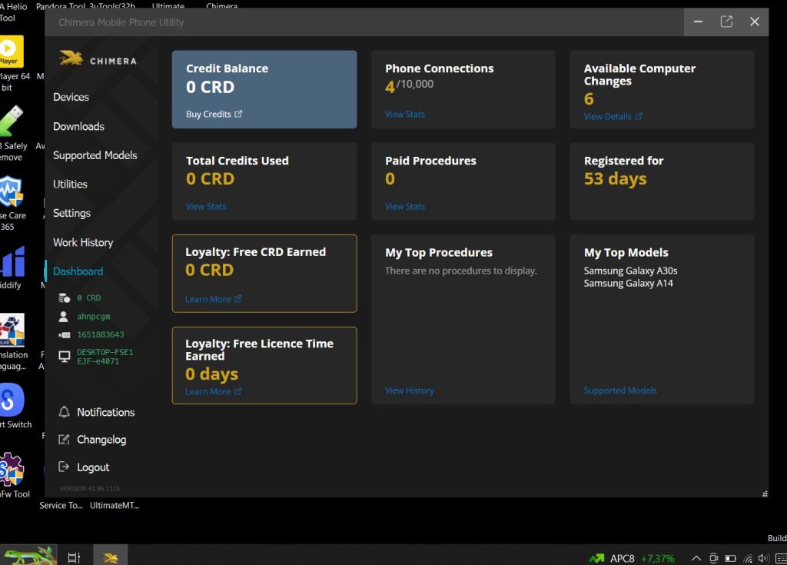Click Buy Credits in Credit Balance card
The width and height of the screenshot is (787, 565).
click(x=208, y=114)
